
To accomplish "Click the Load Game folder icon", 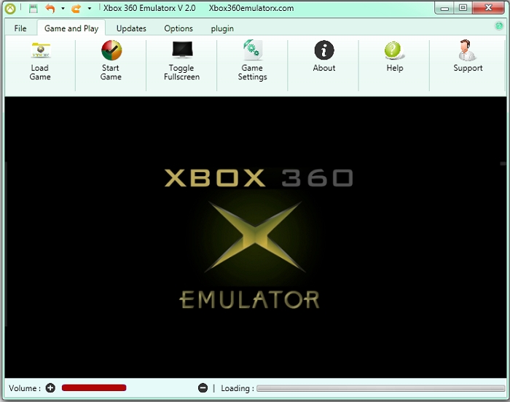I will 40,51.
